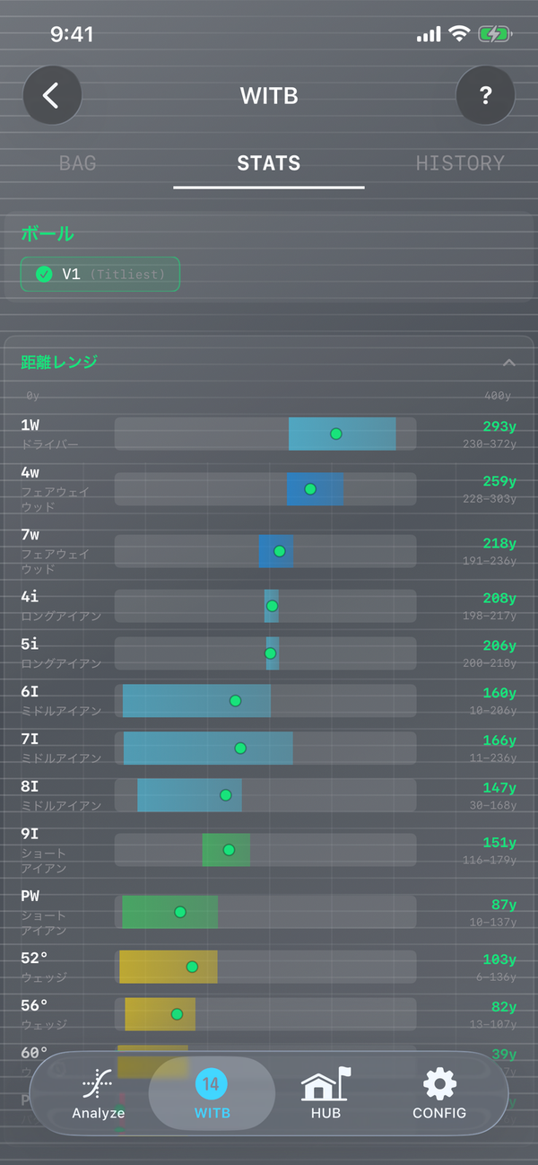The height and width of the screenshot is (1165, 538).
Task: Switch to the HISTORY tab
Action: click(460, 163)
